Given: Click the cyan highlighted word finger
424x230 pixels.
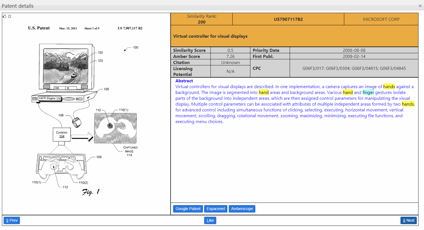Looking at the screenshot, I should 368,93.
